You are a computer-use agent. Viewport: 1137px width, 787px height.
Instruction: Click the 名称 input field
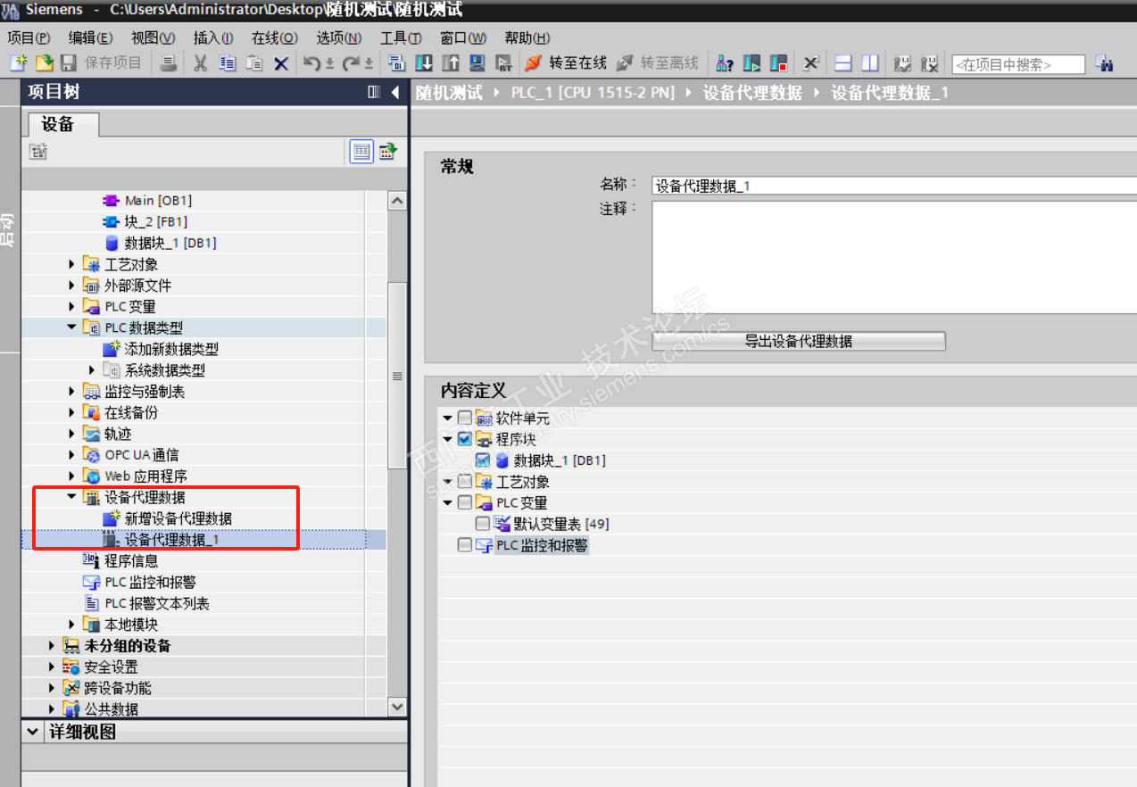(x=894, y=186)
